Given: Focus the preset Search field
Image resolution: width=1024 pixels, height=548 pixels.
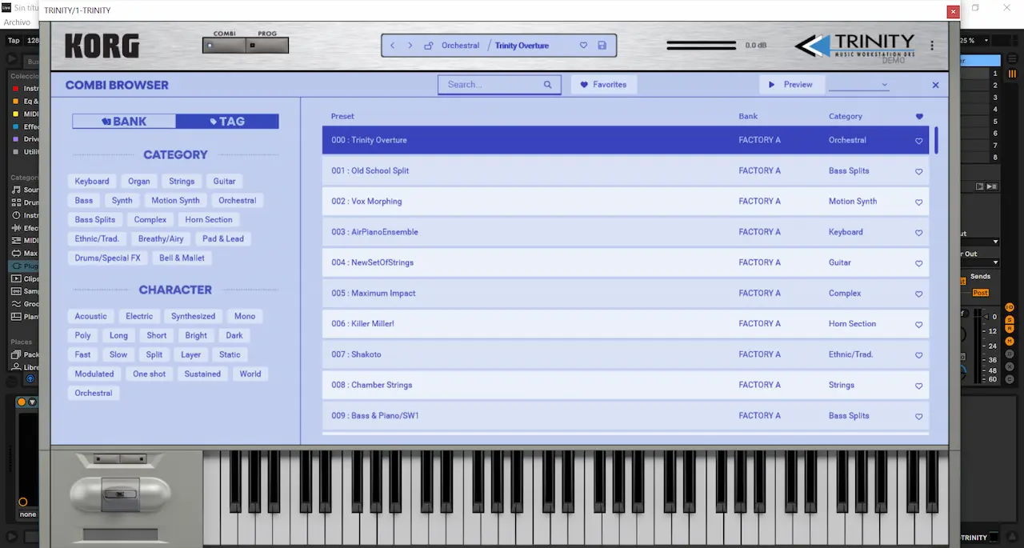Looking at the screenshot, I should pos(499,84).
